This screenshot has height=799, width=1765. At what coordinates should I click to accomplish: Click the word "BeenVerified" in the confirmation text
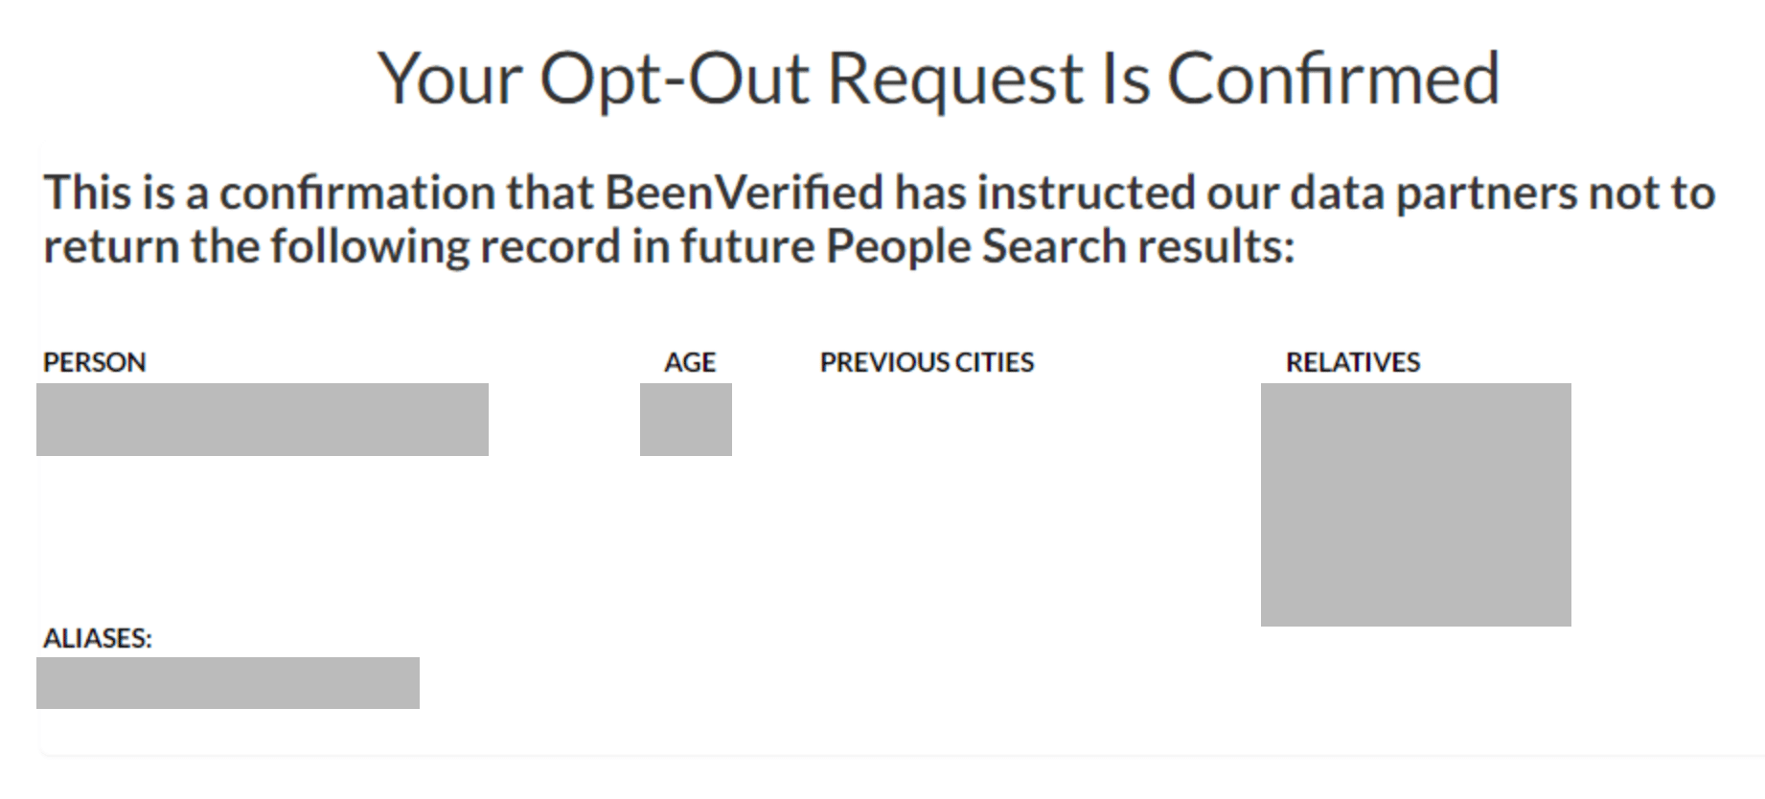click(x=744, y=193)
